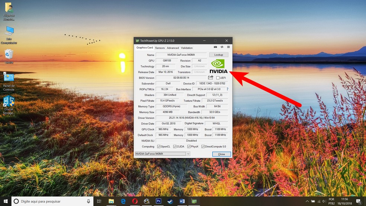The height and width of the screenshot is (206, 366).
Task: Open Steam from the taskbar
Action: point(170,201)
